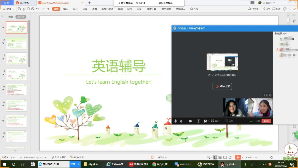The width and height of the screenshot is (298, 168).
Task: Open the help question mark icon
Action: [285, 9]
